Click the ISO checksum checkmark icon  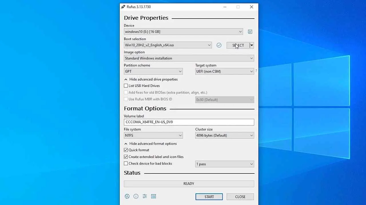pyautogui.click(x=219, y=45)
